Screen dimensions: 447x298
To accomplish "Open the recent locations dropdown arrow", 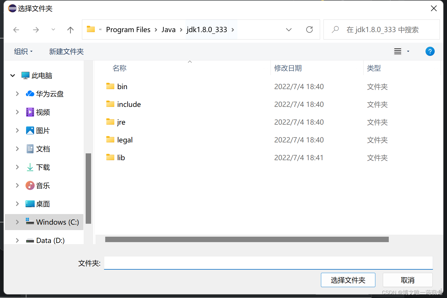I will point(53,30).
